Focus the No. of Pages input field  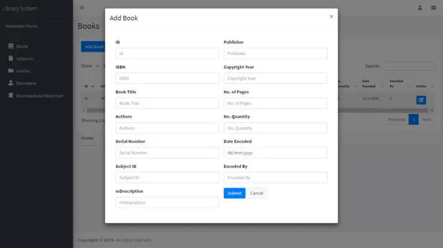(x=276, y=103)
